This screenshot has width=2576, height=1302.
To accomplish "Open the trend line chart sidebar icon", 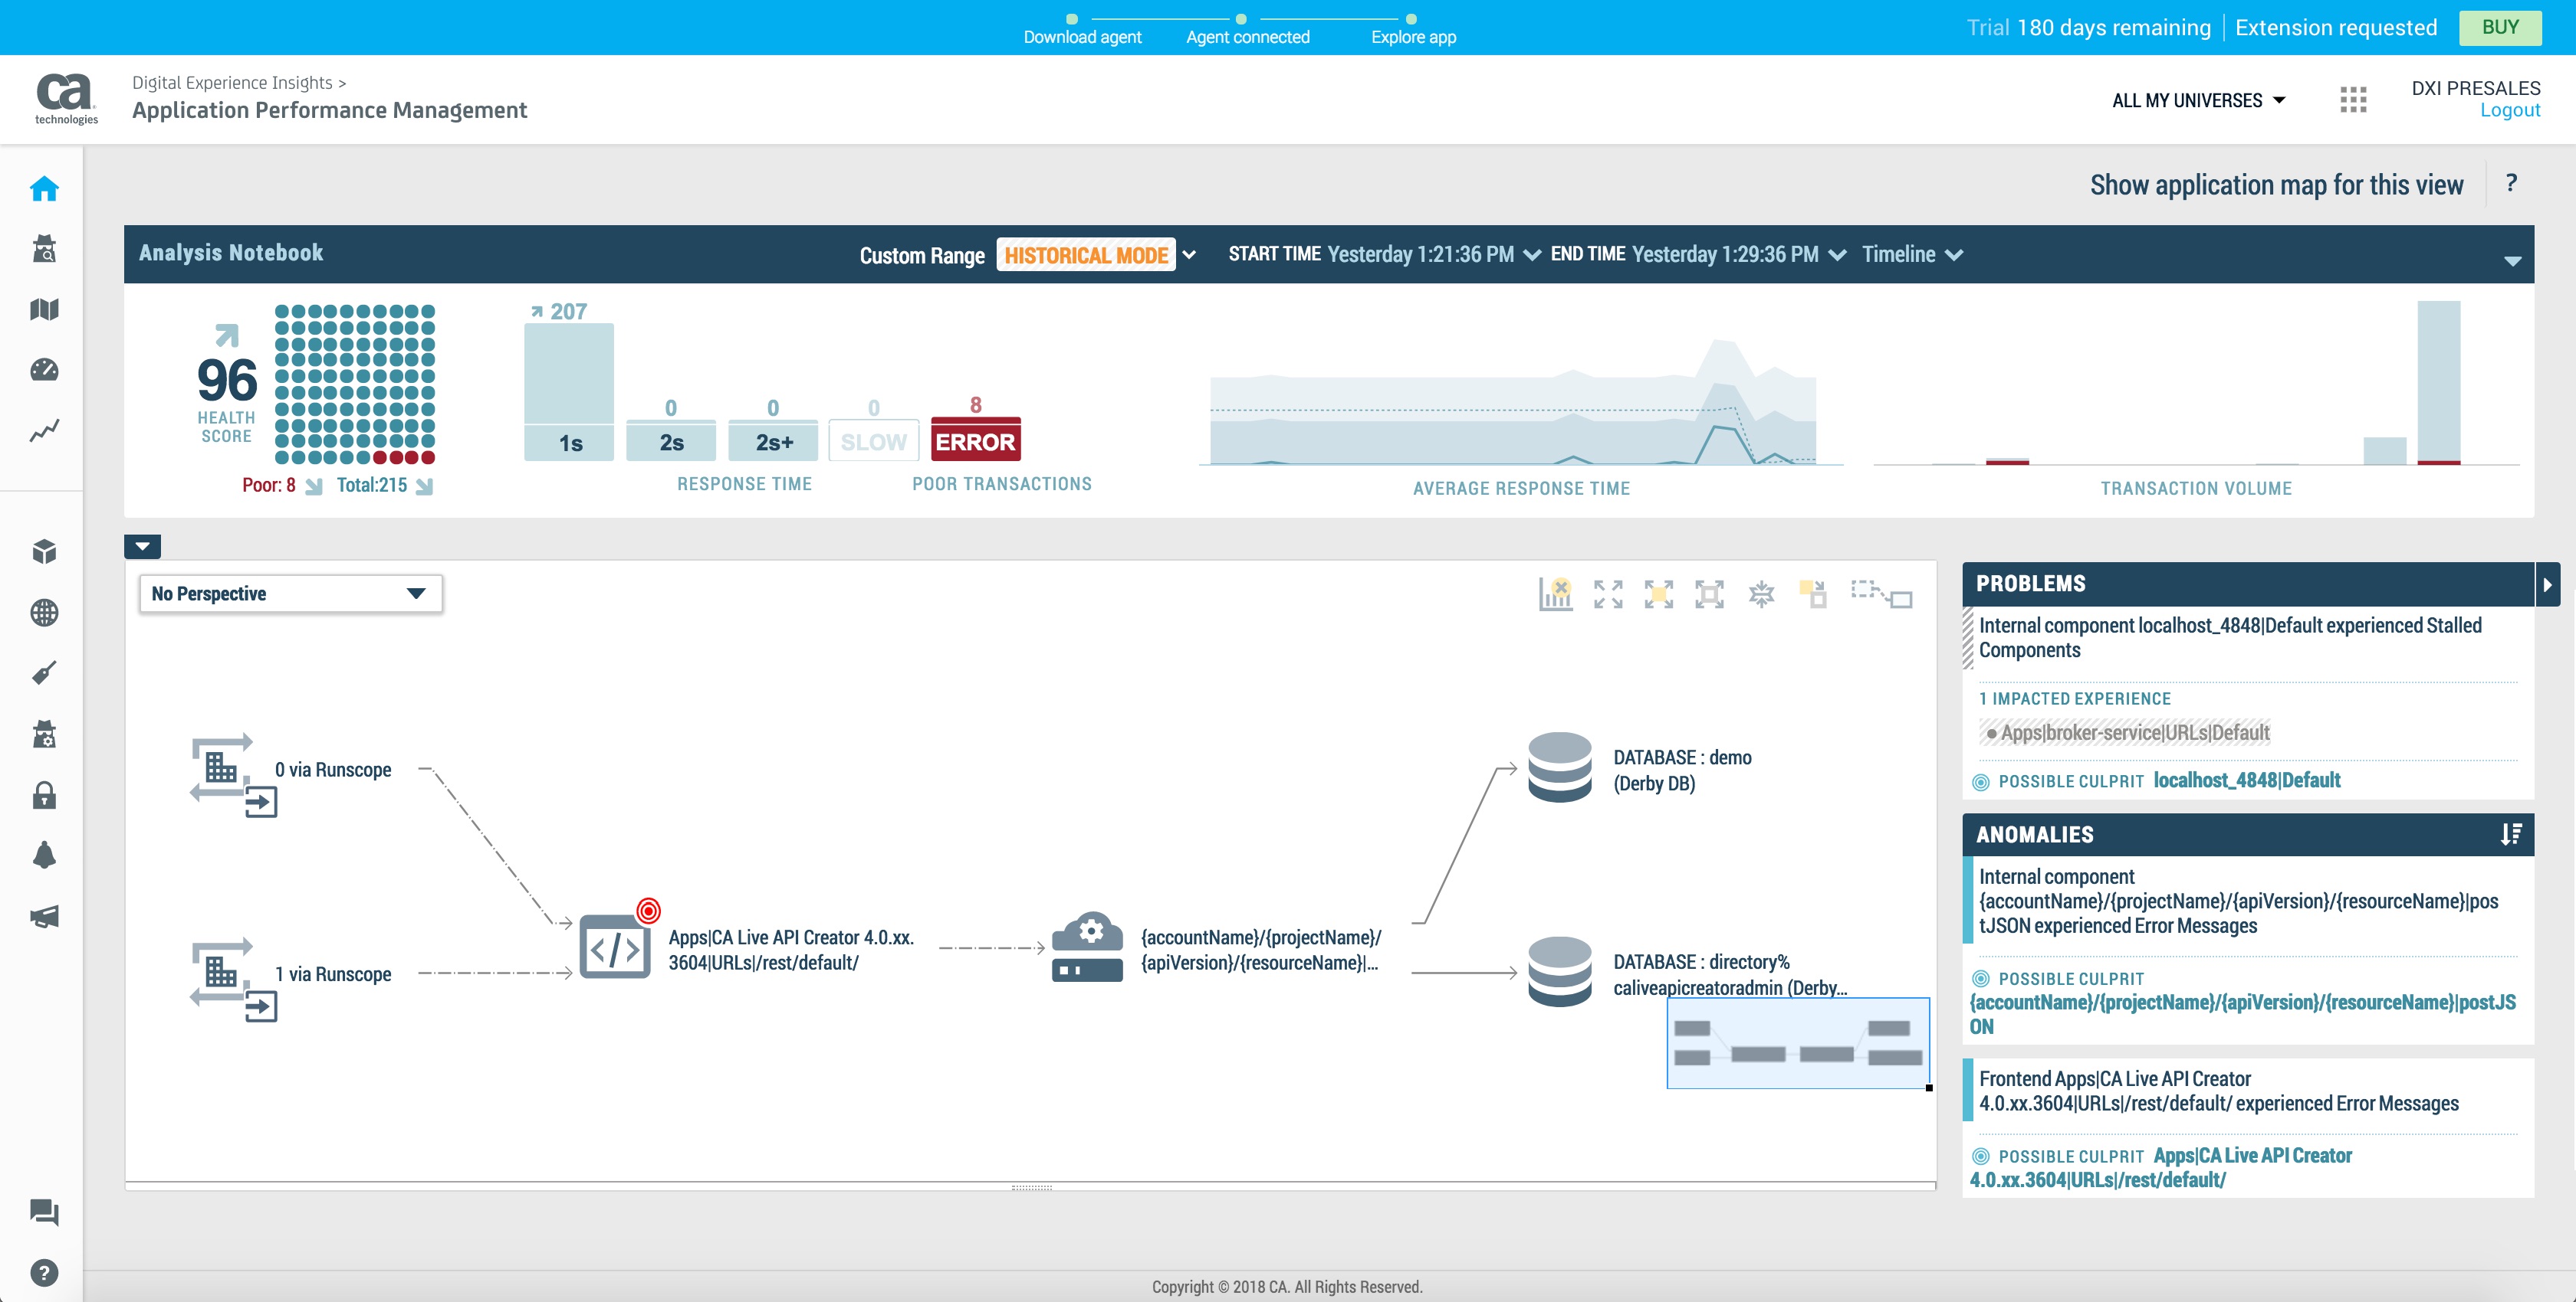I will pos(44,430).
